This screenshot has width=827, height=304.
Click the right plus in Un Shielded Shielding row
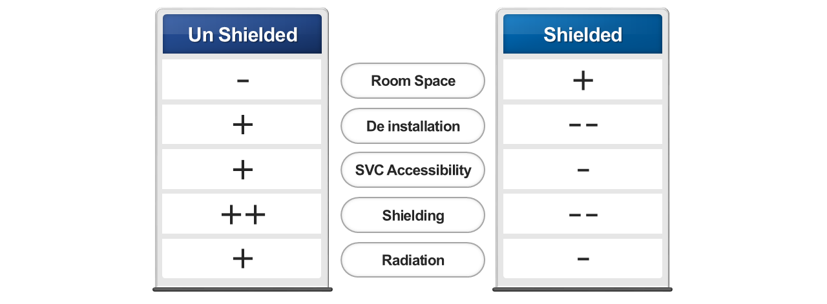click(255, 215)
